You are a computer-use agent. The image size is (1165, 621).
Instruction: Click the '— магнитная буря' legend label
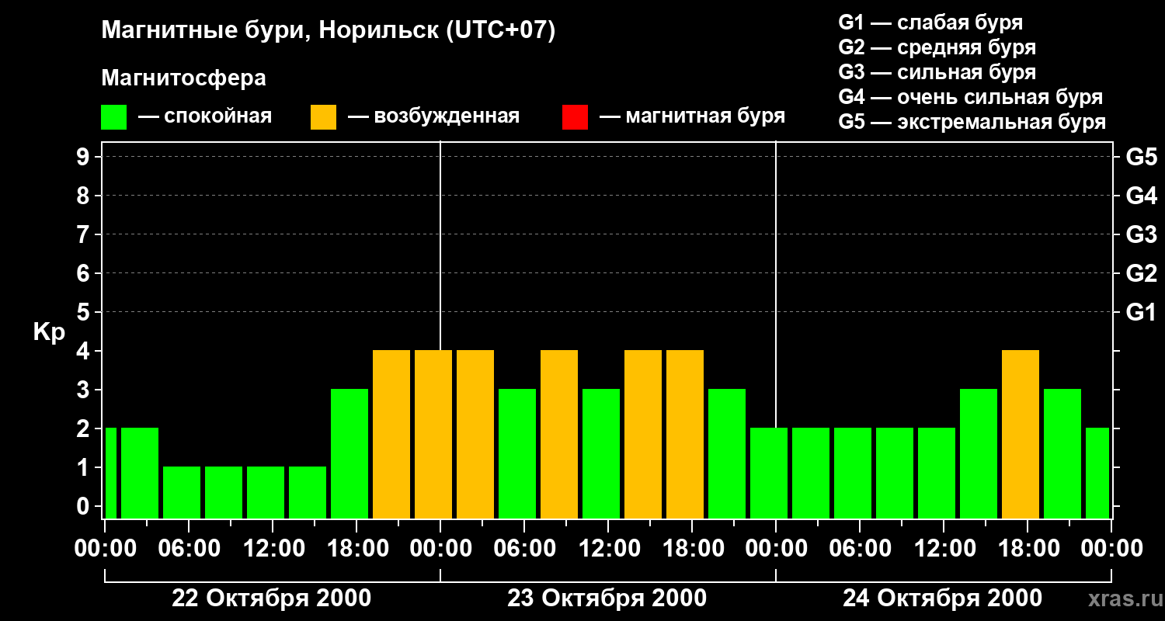pyautogui.click(x=693, y=117)
